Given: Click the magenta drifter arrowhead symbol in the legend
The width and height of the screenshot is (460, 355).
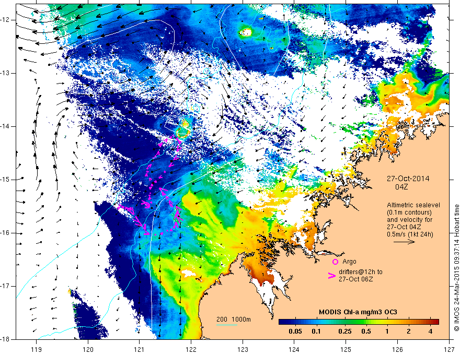Looking at the screenshot, I should pos(331,276).
